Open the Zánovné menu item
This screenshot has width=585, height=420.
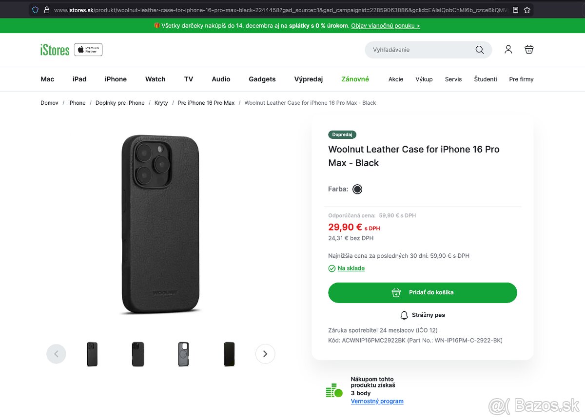click(355, 79)
